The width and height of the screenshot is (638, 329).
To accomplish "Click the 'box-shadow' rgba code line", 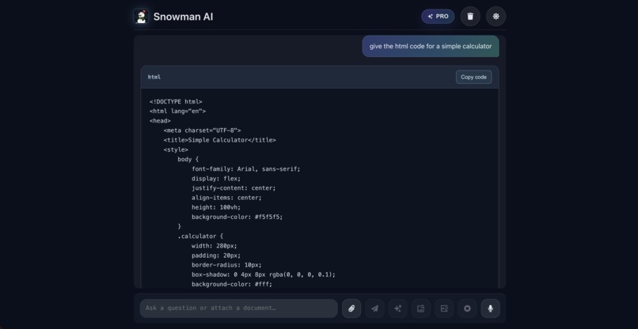I will [264, 274].
